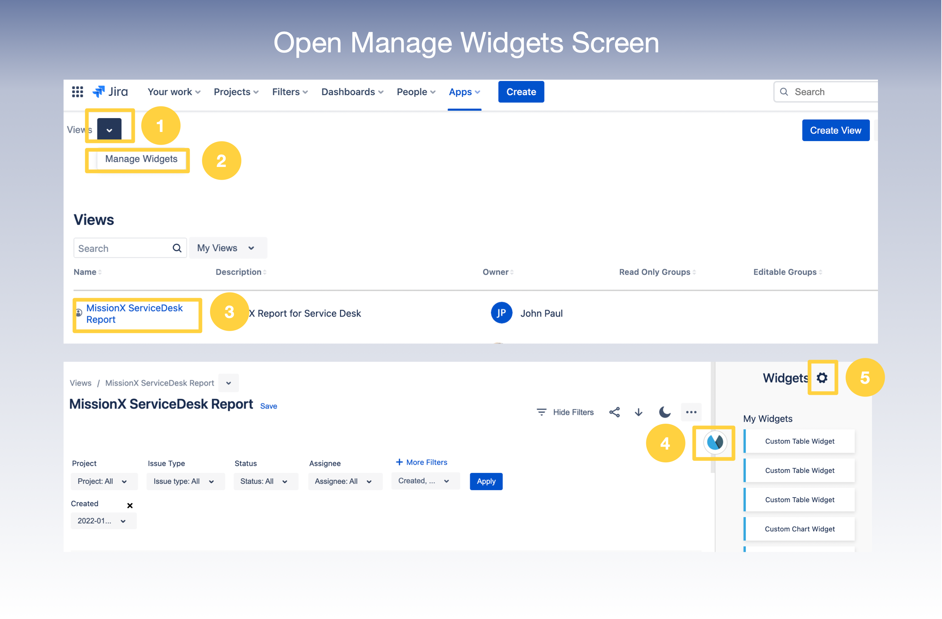The height and width of the screenshot is (619, 942).
Task: Click the share icon on the report toolbar
Action: [614, 412]
